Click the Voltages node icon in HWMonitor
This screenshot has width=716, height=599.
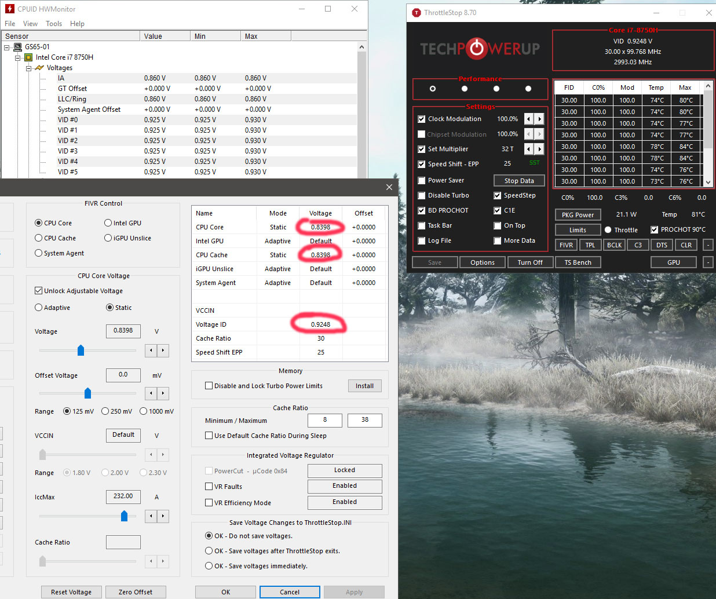click(39, 68)
